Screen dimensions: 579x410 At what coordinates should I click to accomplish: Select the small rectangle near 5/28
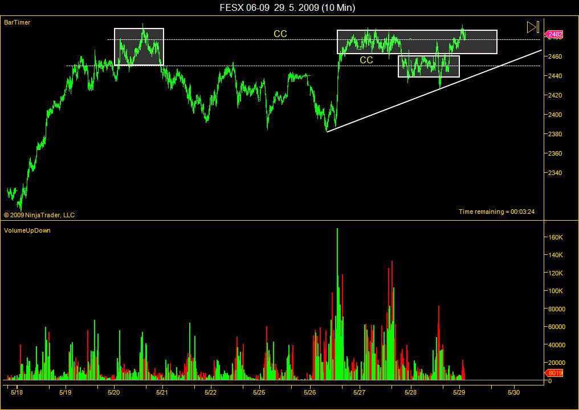[x=429, y=66]
